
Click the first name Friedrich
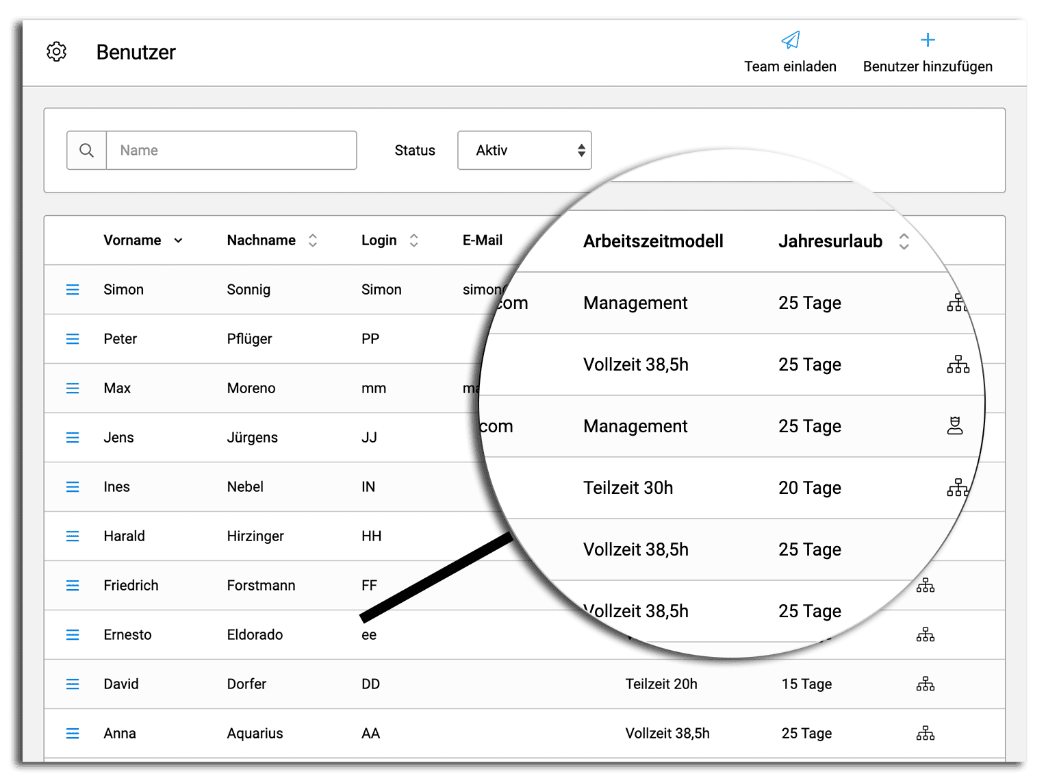131,586
